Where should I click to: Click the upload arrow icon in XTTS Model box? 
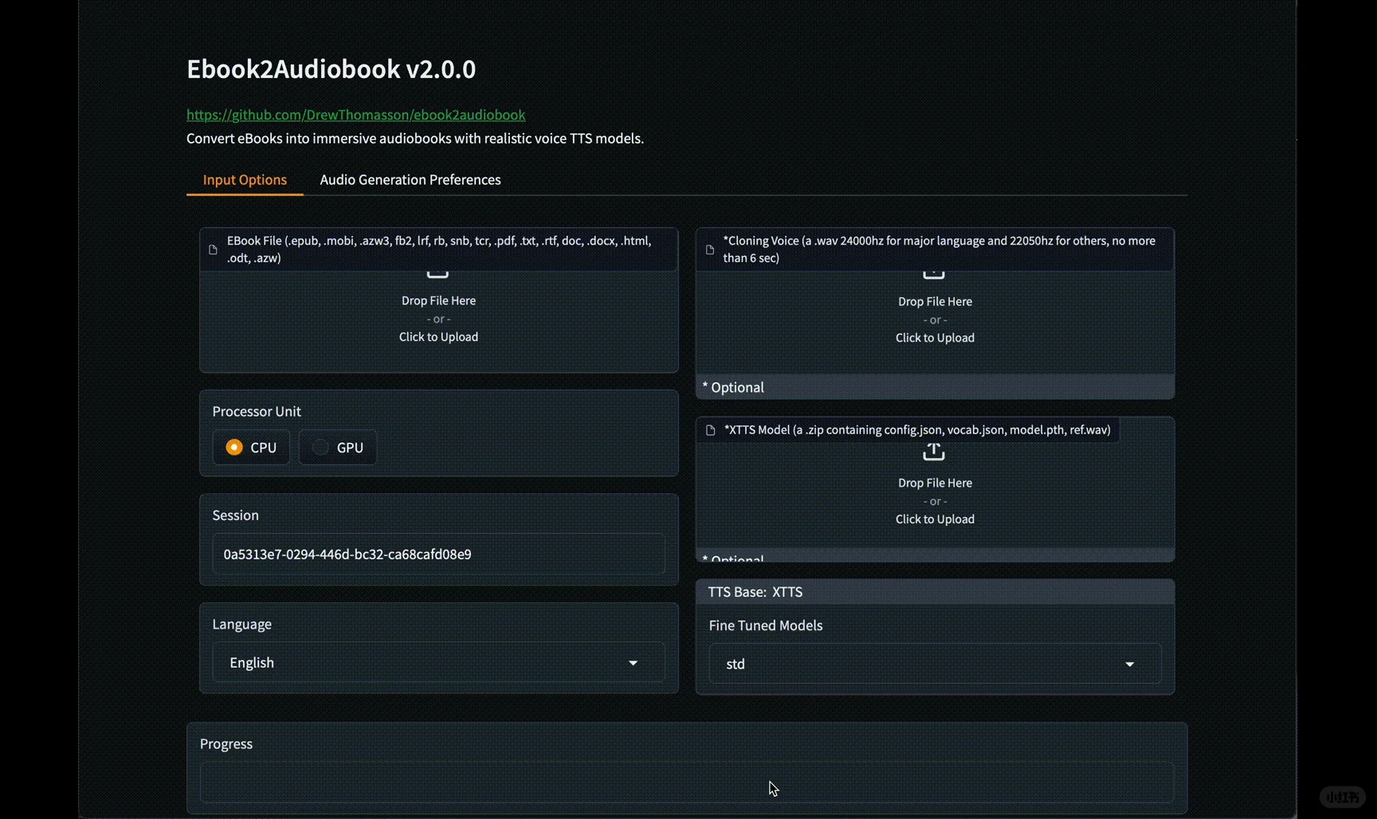tap(934, 452)
